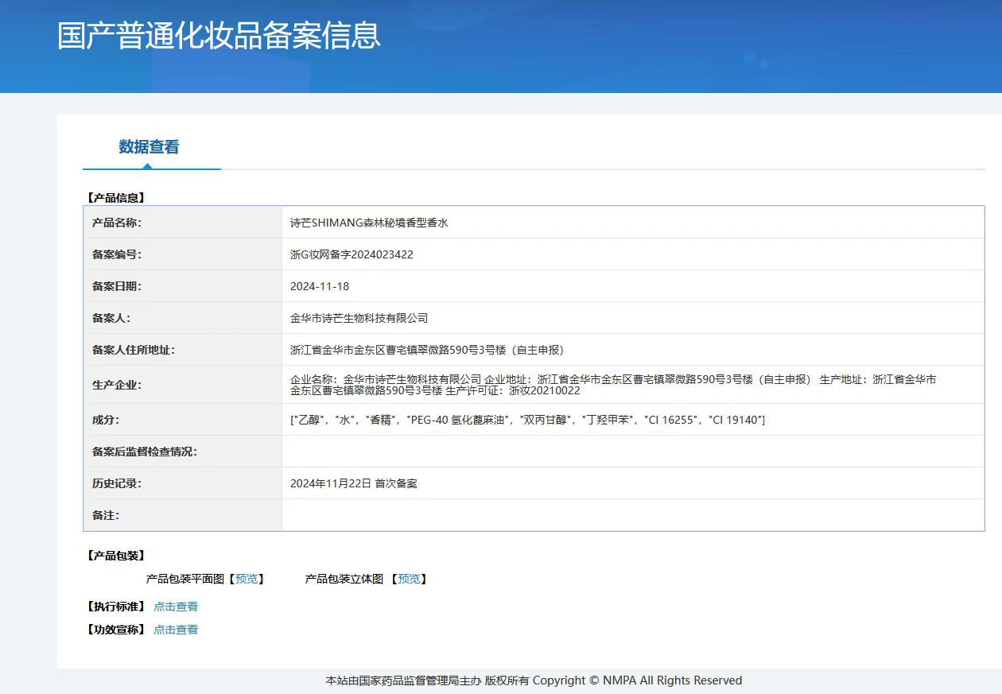The image size is (1002, 694).
Task: Click 预览 link for 产品包装平面图
Action: pos(247,579)
